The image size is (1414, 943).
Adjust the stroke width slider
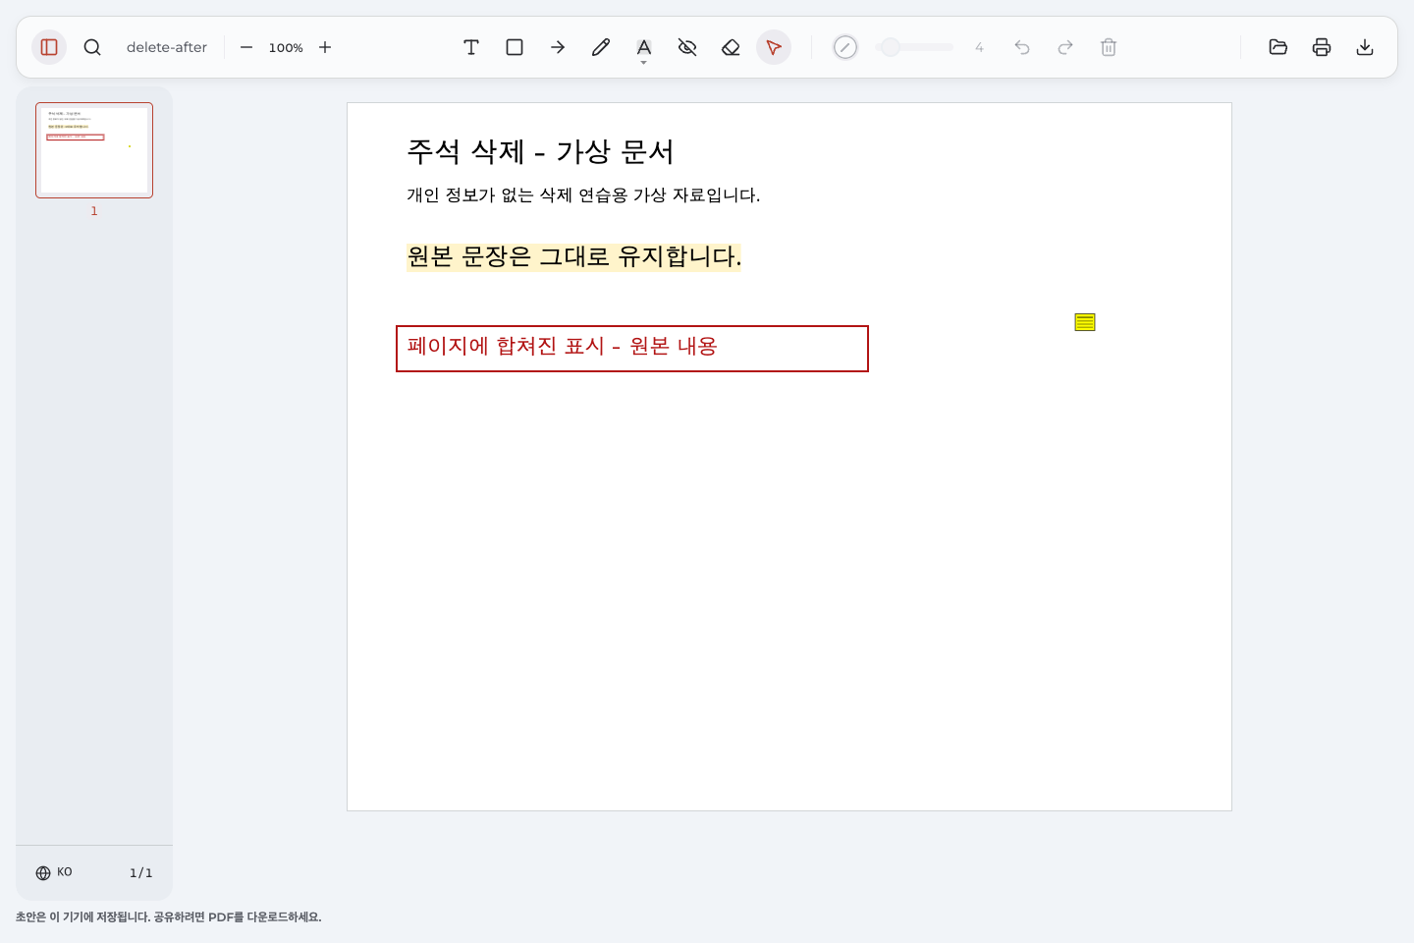pos(914,47)
